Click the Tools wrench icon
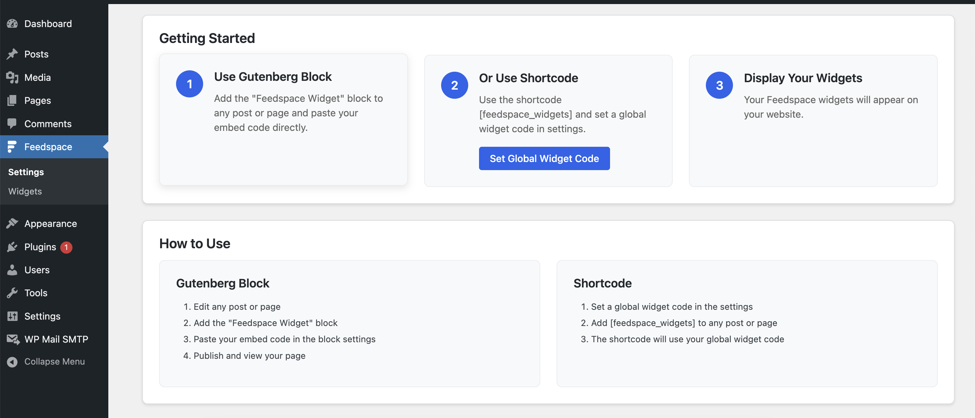 pos(12,293)
